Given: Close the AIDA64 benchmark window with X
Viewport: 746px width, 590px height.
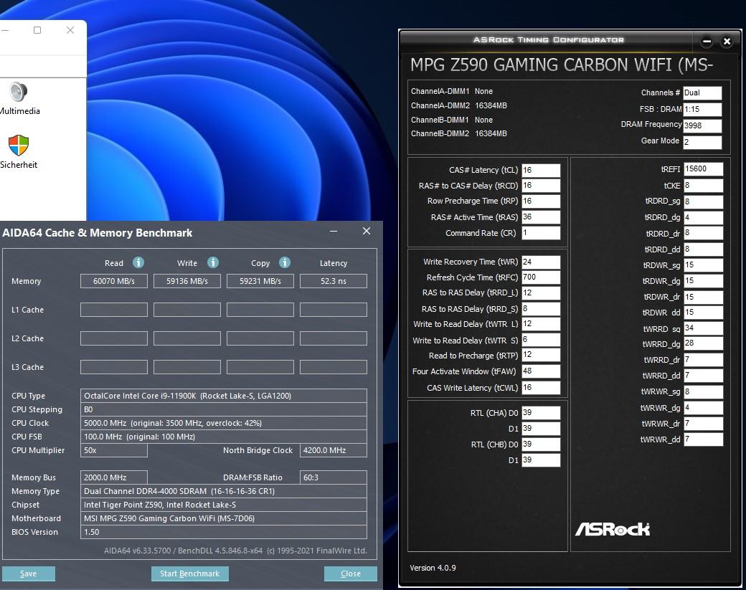Looking at the screenshot, I should [x=367, y=231].
